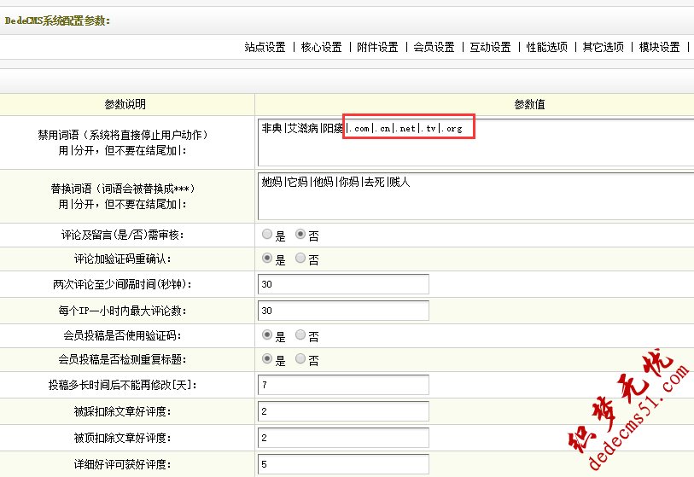The width and height of the screenshot is (694, 477).
Task: Click the 参数值 column header
Action: click(529, 104)
